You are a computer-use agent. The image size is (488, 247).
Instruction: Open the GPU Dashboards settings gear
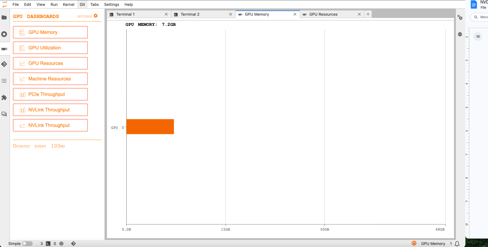pos(96,16)
